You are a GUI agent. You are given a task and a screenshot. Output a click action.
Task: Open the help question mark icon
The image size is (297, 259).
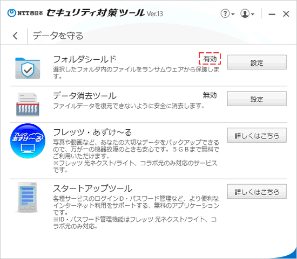pos(225,13)
